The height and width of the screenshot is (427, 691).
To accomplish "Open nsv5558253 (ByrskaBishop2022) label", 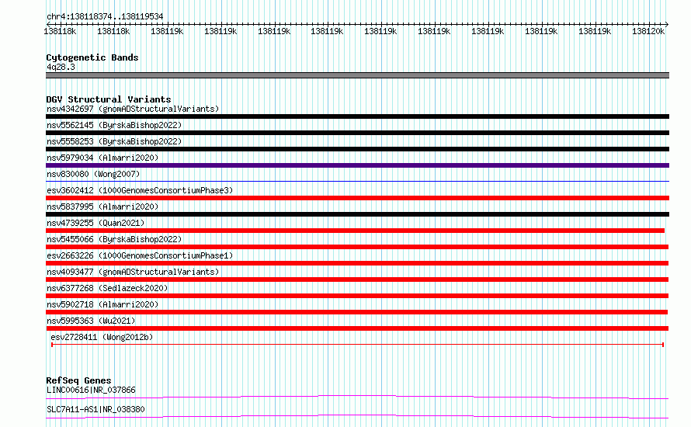I will [x=114, y=141].
